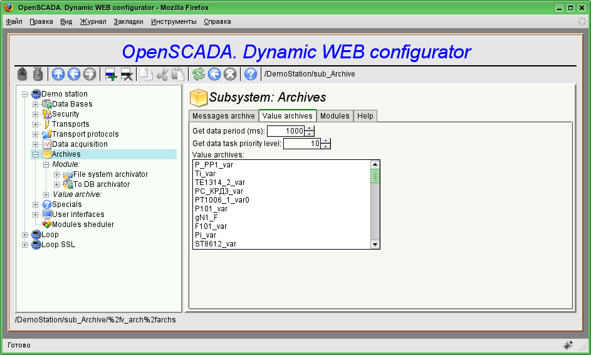Click the Get data task priority level field
This screenshot has width=591, height=355.
pyautogui.click(x=302, y=144)
